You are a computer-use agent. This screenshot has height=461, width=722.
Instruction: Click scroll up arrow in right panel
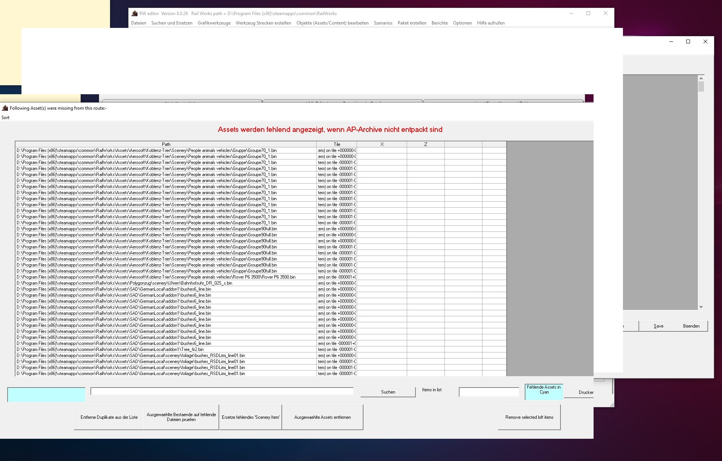coord(701,78)
